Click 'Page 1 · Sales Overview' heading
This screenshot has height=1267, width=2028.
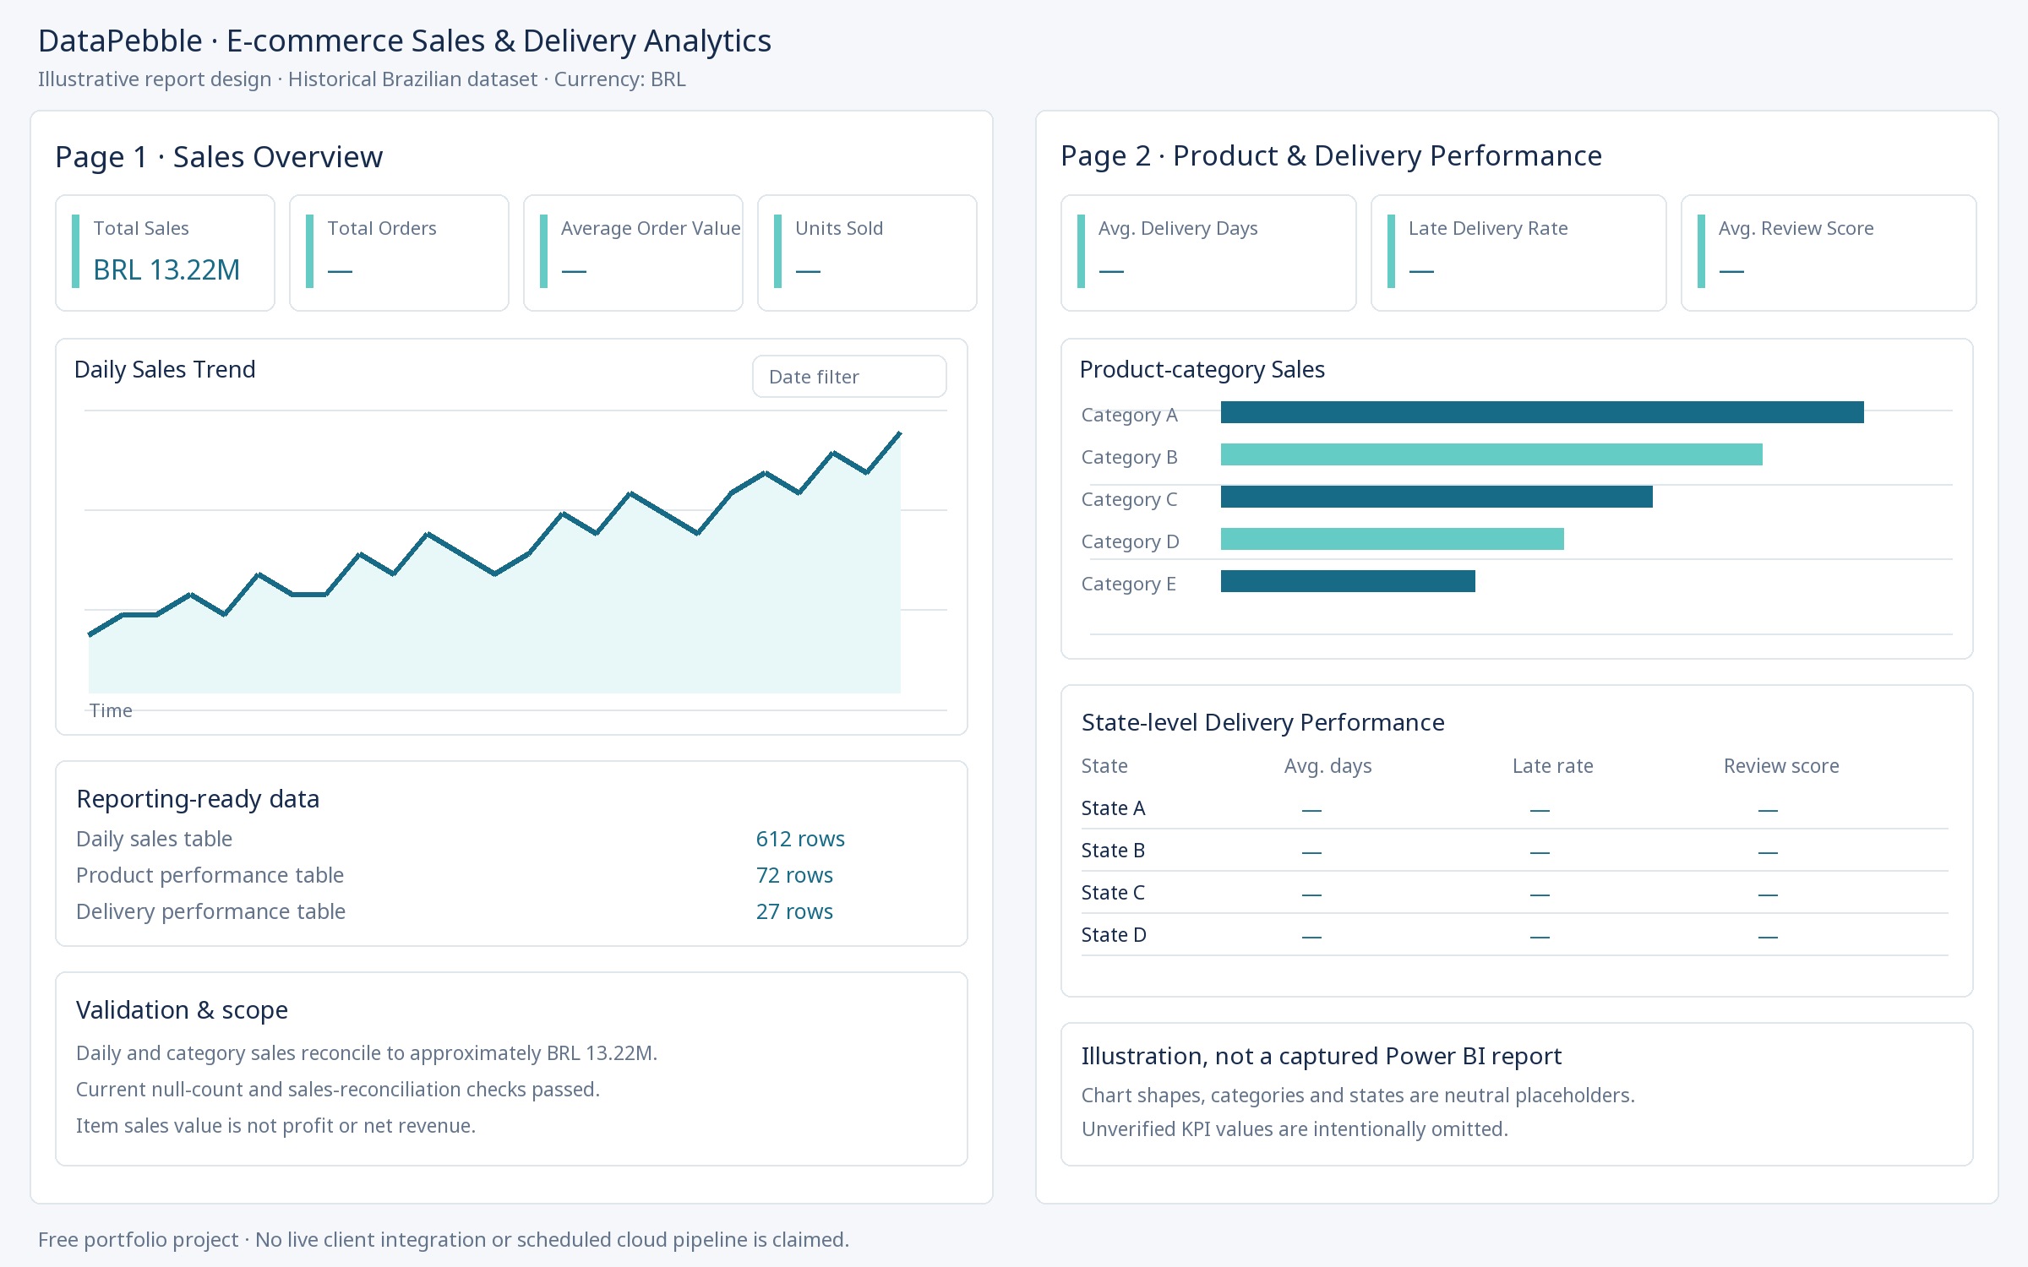[x=219, y=157]
